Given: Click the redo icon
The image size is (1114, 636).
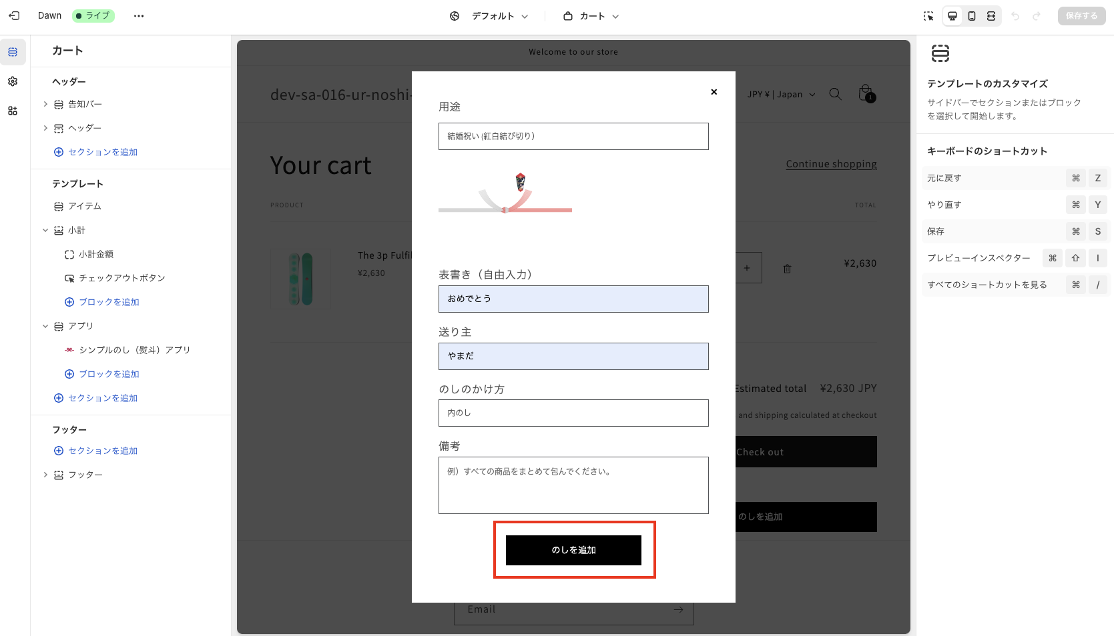Looking at the screenshot, I should pos(1037,15).
